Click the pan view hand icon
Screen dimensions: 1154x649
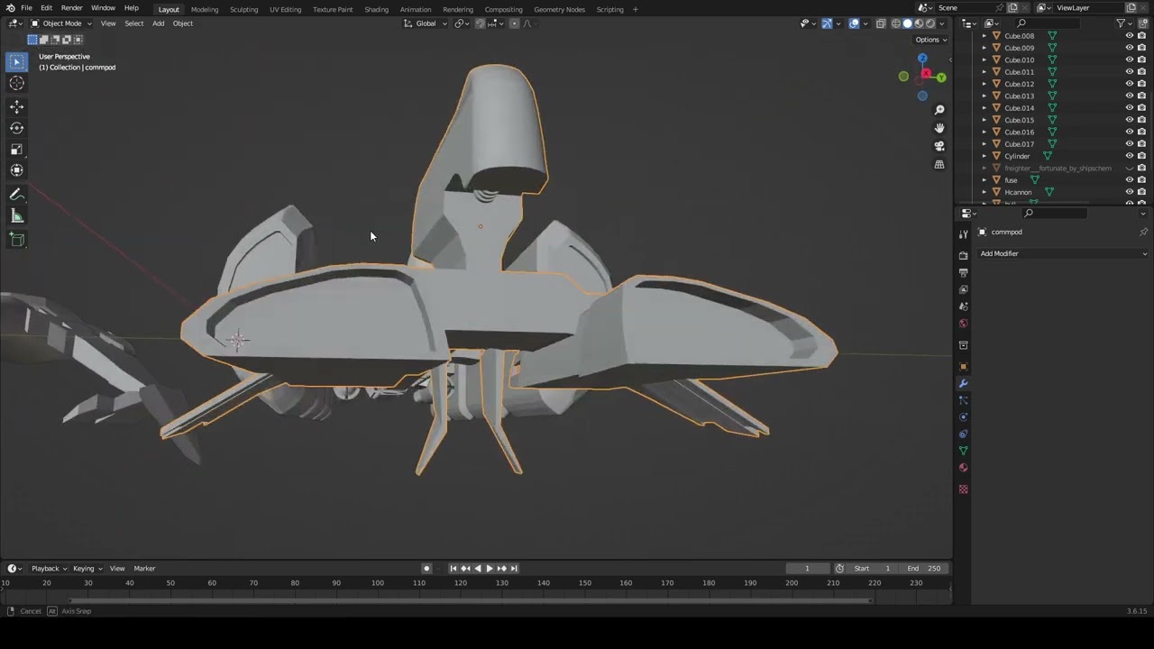tap(939, 128)
